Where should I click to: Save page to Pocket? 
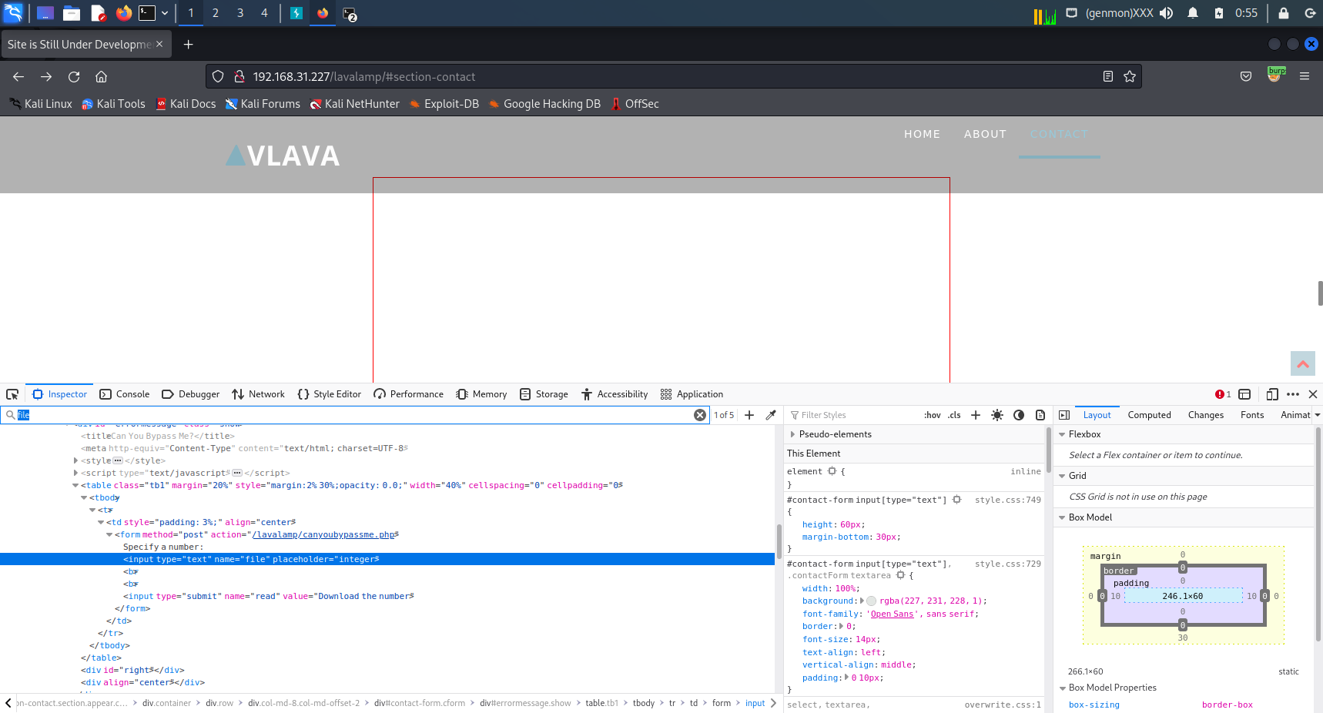[x=1246, y=77]
